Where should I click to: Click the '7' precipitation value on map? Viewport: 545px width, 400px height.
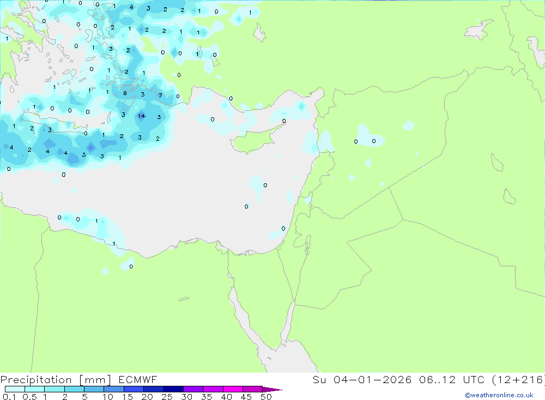click(x=160, y=95)
